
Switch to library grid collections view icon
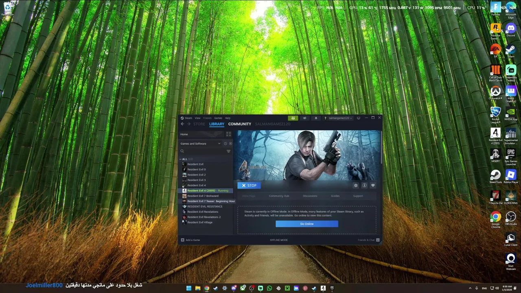click(228, 134)
